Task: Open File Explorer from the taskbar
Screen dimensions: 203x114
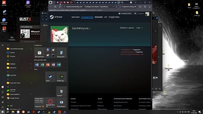Action: pos(13,112)
